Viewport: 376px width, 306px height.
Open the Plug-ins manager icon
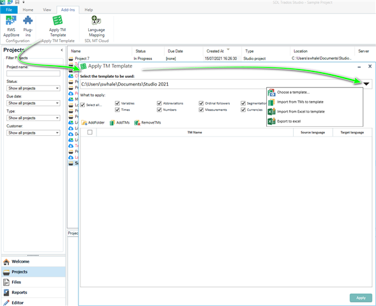pos(28,26)
